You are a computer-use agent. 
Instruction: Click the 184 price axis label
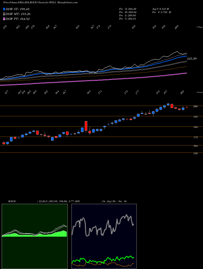coord(195,127)
